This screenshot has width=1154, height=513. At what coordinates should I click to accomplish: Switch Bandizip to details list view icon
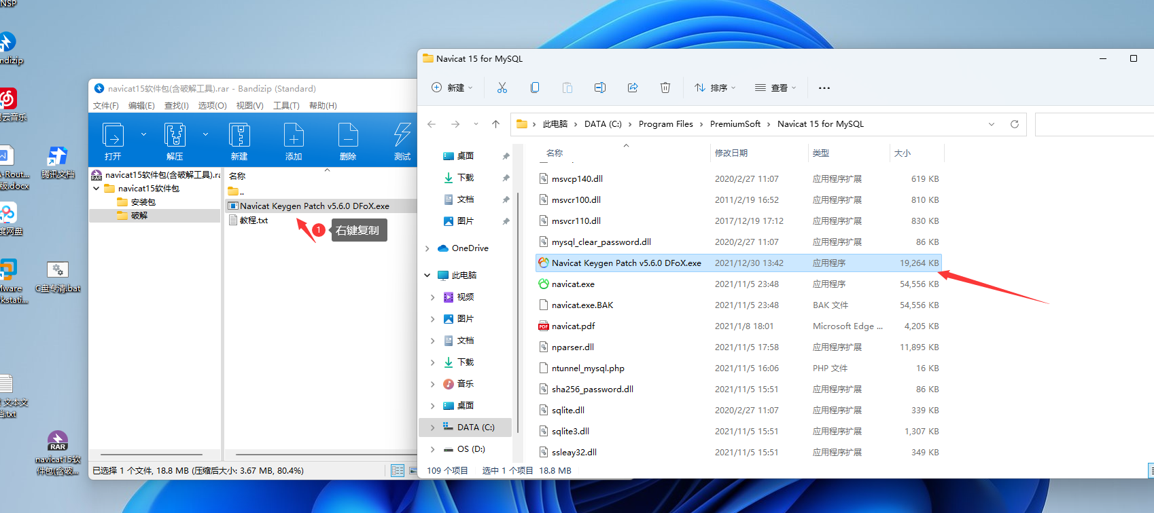(x=398, y=470)
